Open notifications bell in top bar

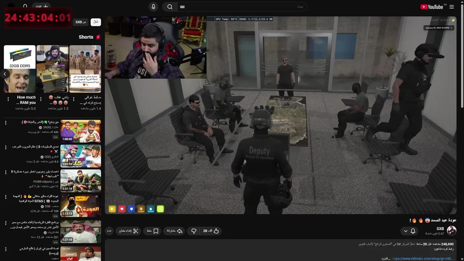pyautogui.click(x=25, y=7)
